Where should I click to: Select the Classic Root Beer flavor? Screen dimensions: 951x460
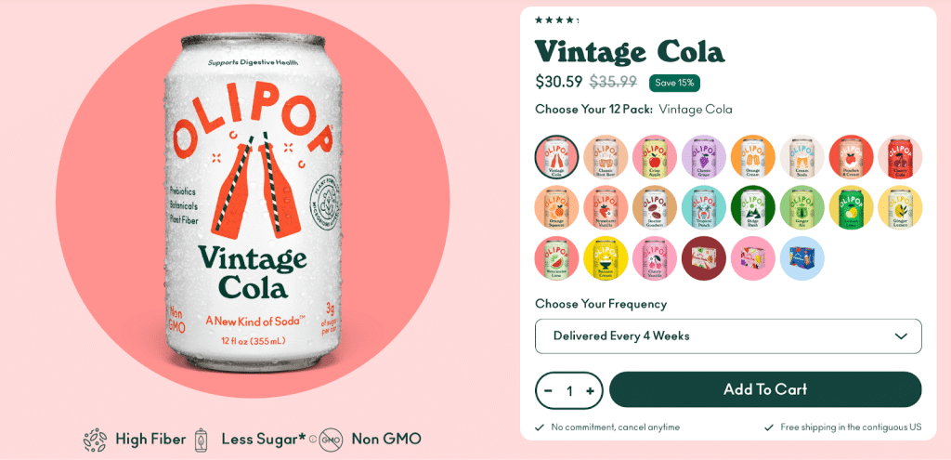point(606,157)
